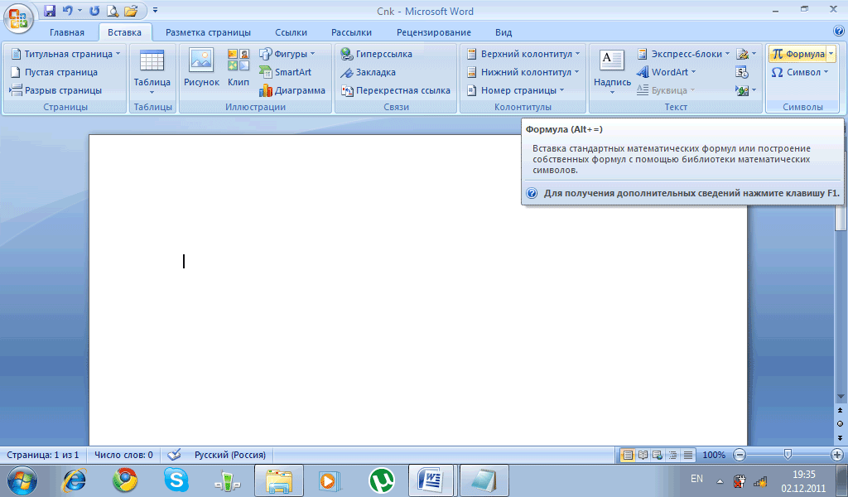Click the zoom slider handle
The height and width of the screenshot is (497, 848).
(x=788, y=454)
